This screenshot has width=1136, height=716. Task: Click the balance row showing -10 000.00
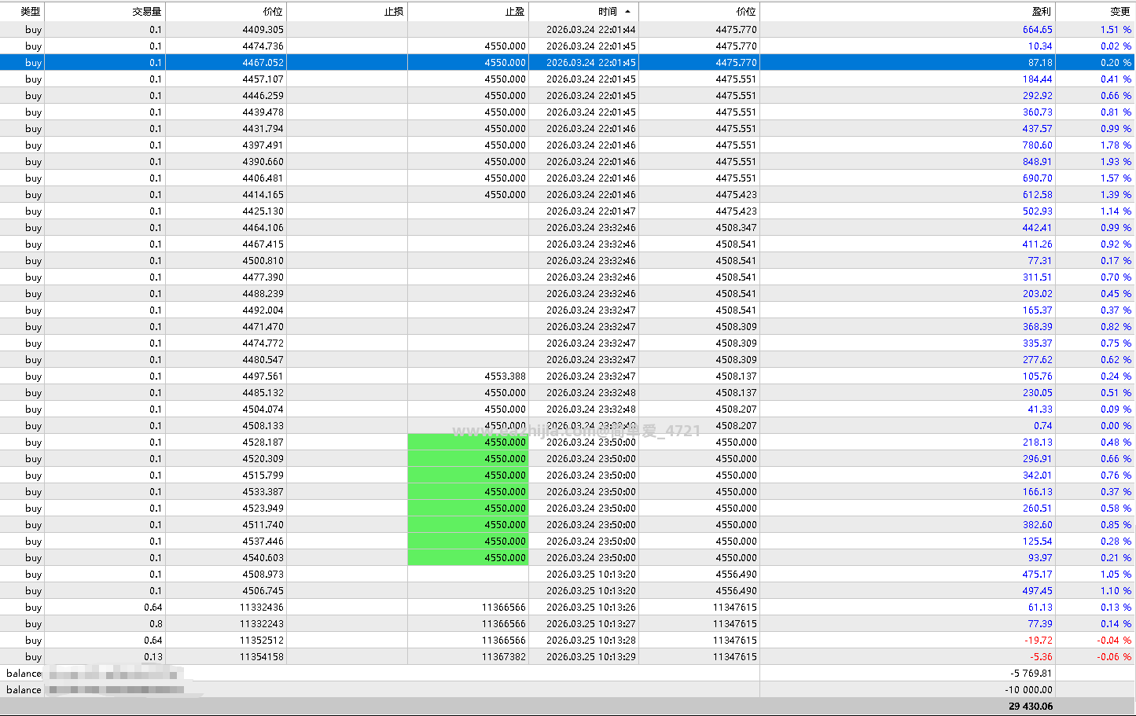(568, 690)
